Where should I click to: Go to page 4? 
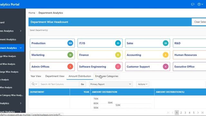(x=190, y=112)
